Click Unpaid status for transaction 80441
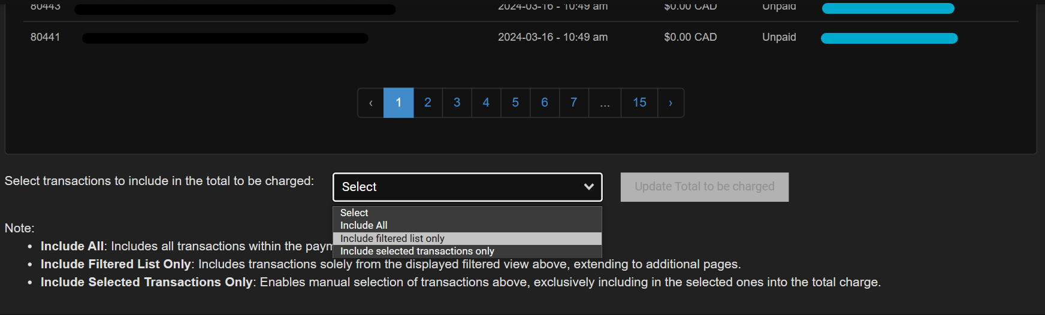 779,37
